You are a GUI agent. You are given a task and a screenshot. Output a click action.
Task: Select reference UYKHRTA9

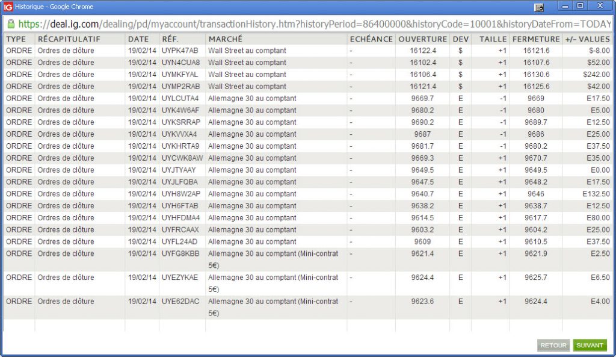180,146
